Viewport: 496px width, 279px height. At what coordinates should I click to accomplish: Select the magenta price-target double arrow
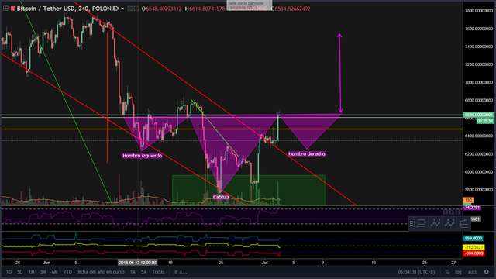pyautogui.click(x=339, y=74)
